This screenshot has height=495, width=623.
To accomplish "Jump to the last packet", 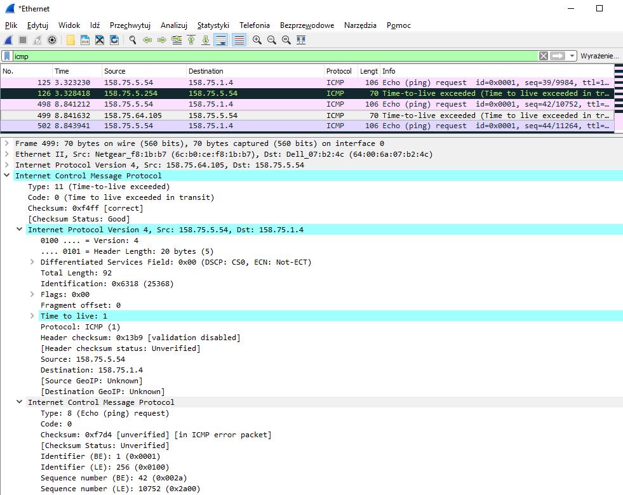I will tap(206, 40).
